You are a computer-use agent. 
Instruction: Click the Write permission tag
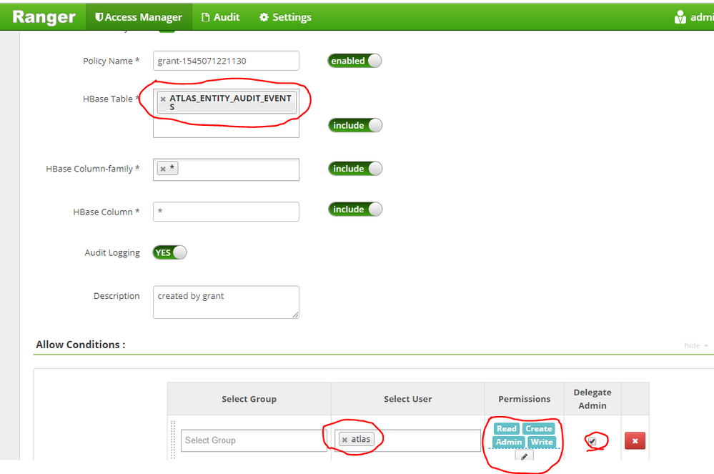[x=542, y=442]
